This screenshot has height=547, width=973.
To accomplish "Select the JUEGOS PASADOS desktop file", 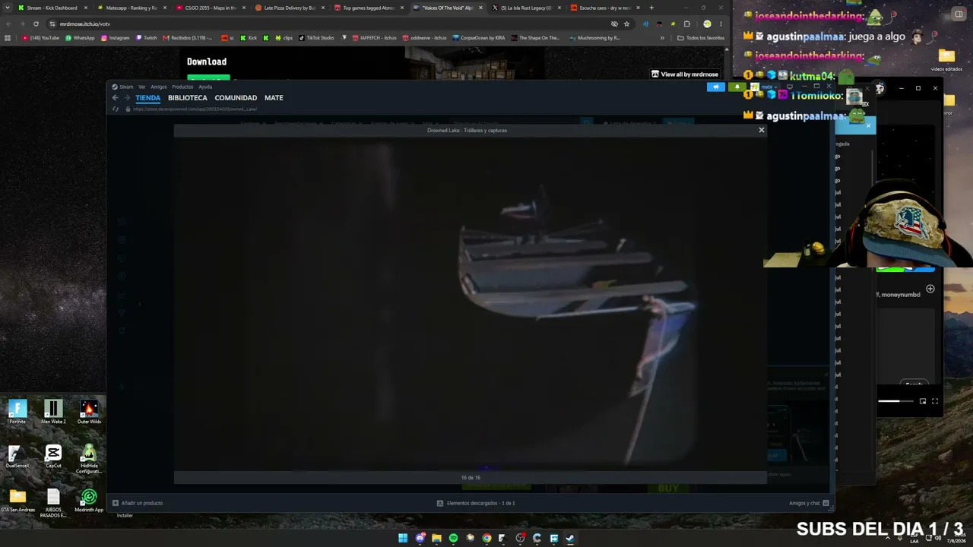I will 53,504.
